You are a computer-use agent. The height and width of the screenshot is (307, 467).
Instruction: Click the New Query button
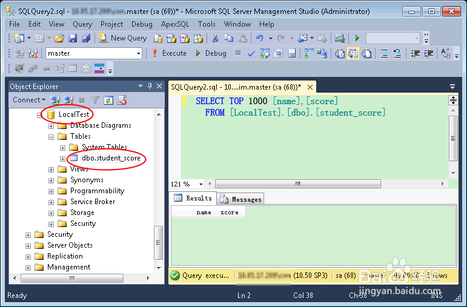tap(123, 38)
